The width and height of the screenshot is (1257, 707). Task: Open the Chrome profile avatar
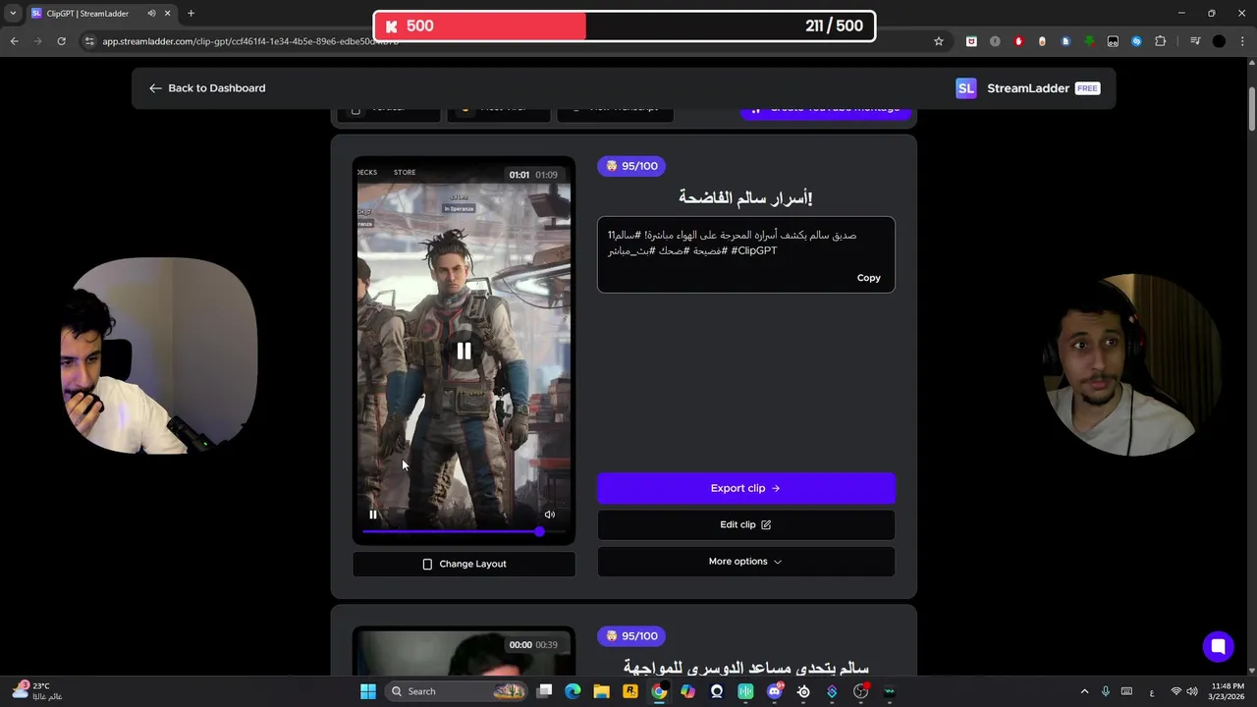[x=1219, y=41]
